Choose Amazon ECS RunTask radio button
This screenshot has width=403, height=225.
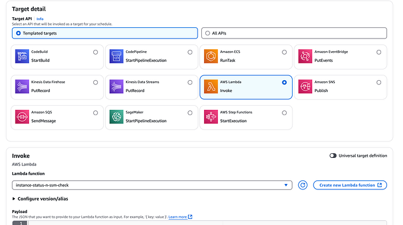pyautogui.click(x=284, y=52)
